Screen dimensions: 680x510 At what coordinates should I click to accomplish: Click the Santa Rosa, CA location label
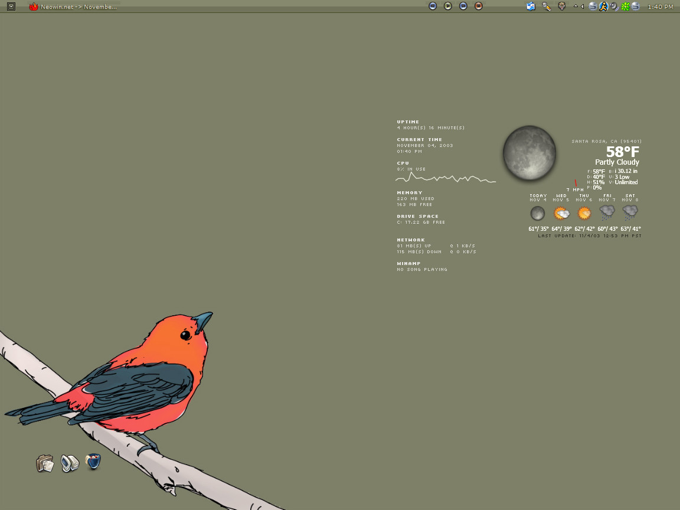tap(607, 142)
